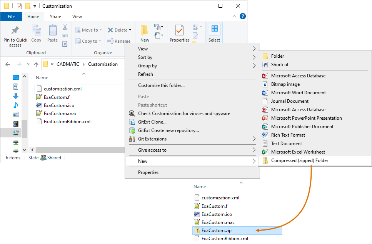This screenshot has width=372, height=244.
Task: Open the Delete dropdown arrow
Action: pos(130,30)
